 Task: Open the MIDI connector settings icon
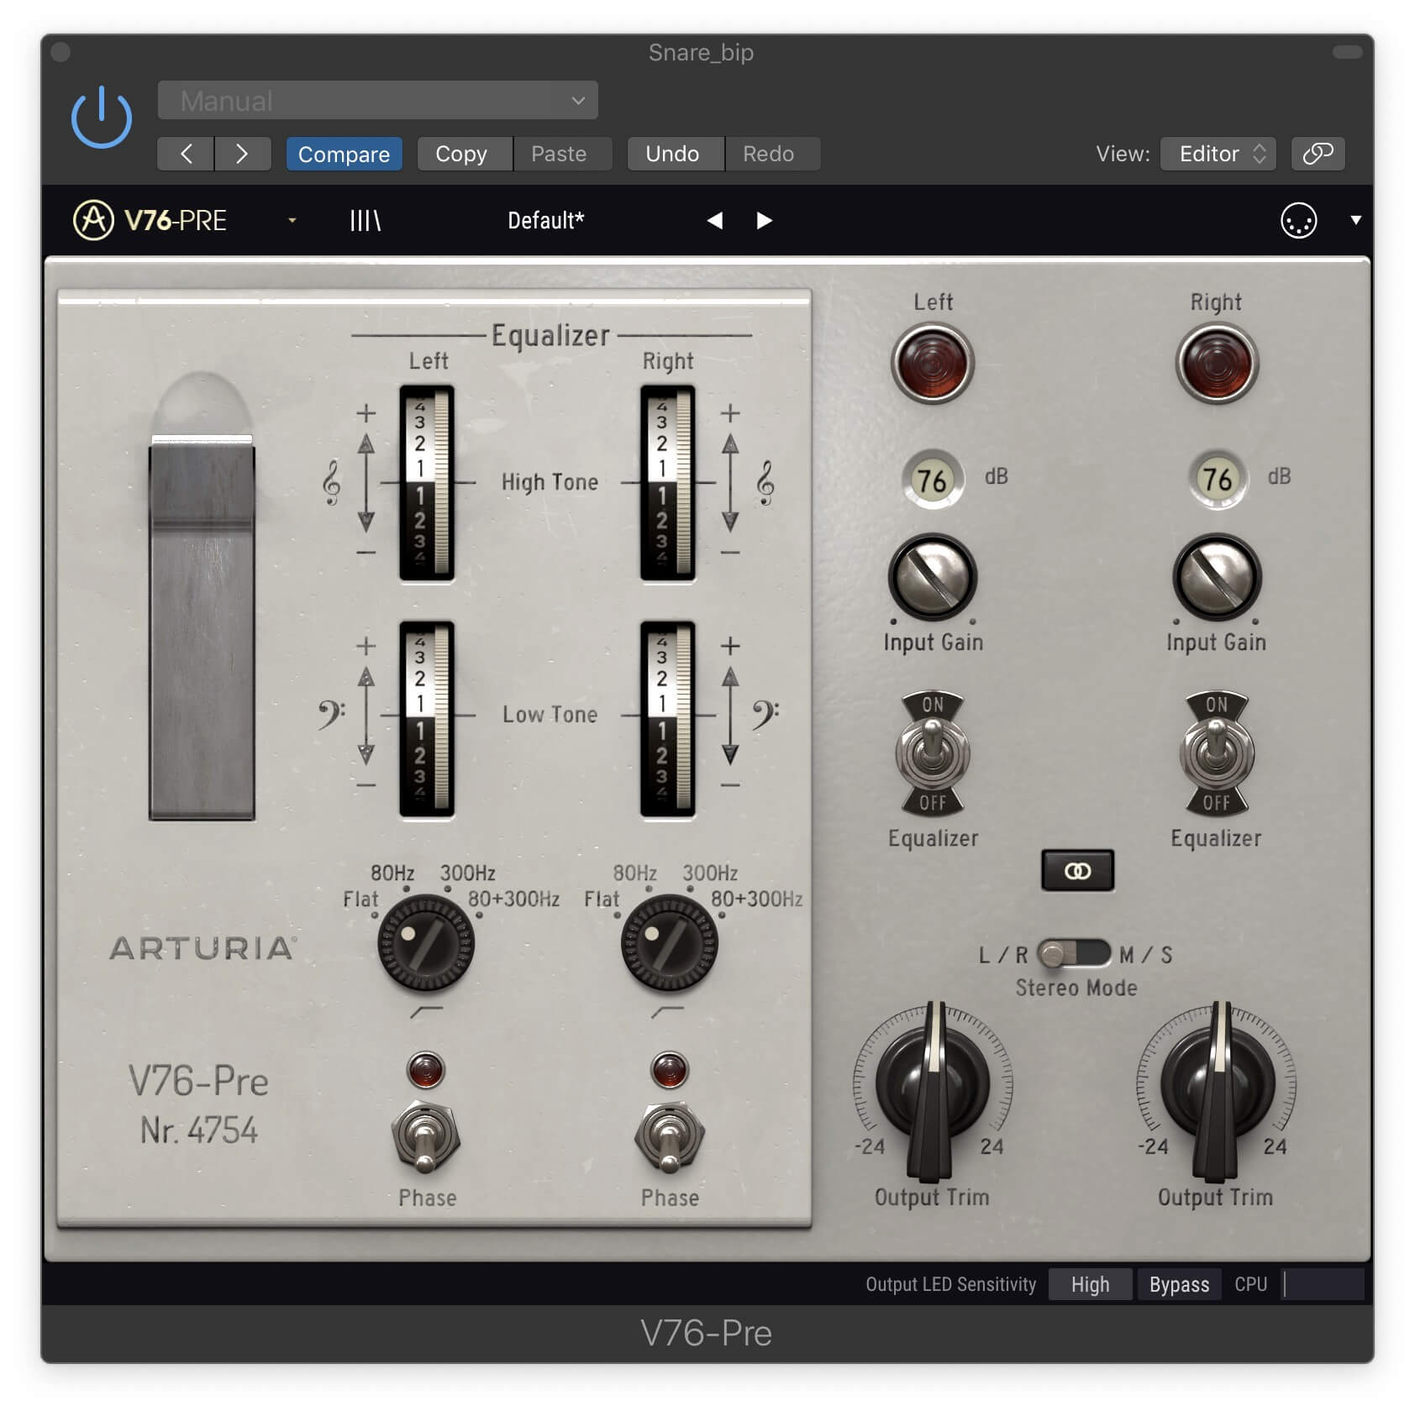tap(1298, 221)
